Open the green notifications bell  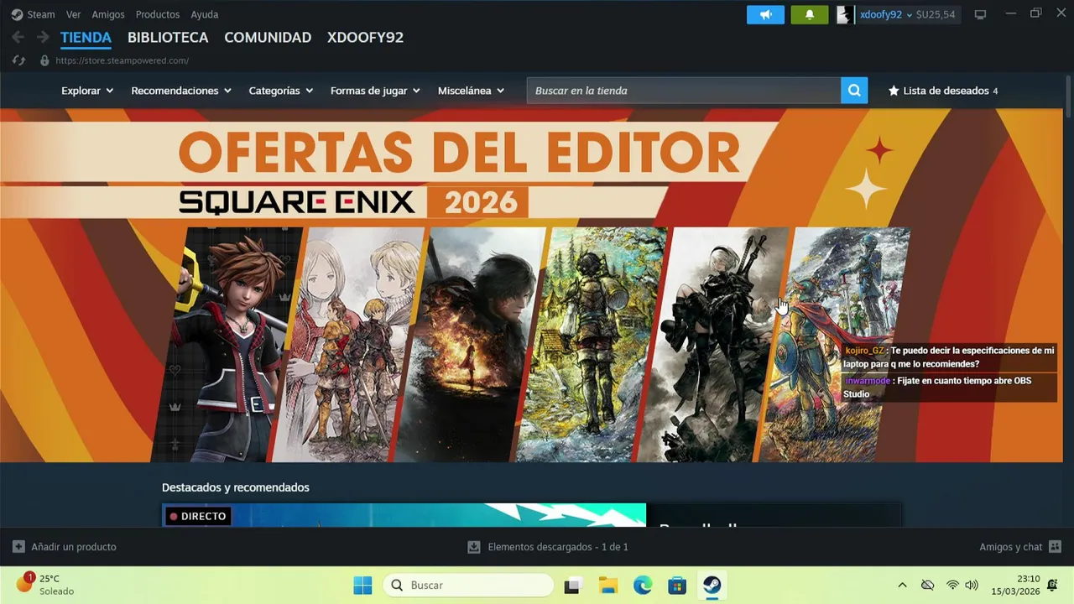click(809, 14)
